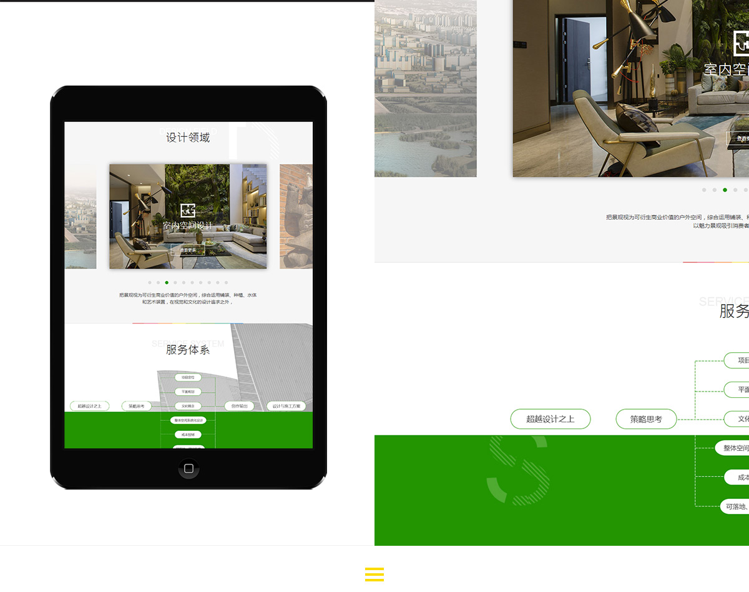Click the 文化 branch pill in enlarged view

tap(737, 419)
